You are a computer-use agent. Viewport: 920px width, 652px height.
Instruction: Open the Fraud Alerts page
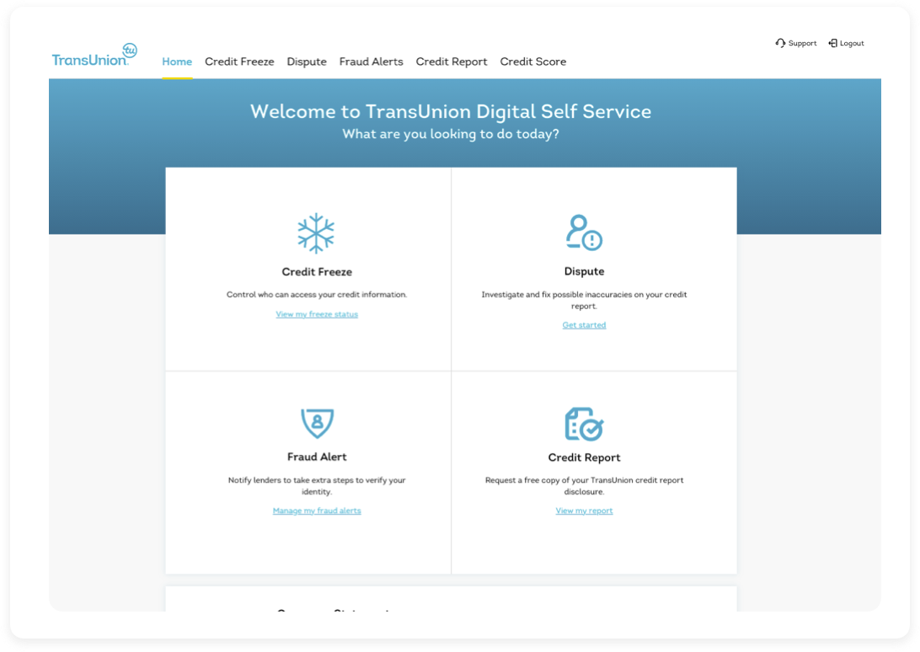(372, 61)
